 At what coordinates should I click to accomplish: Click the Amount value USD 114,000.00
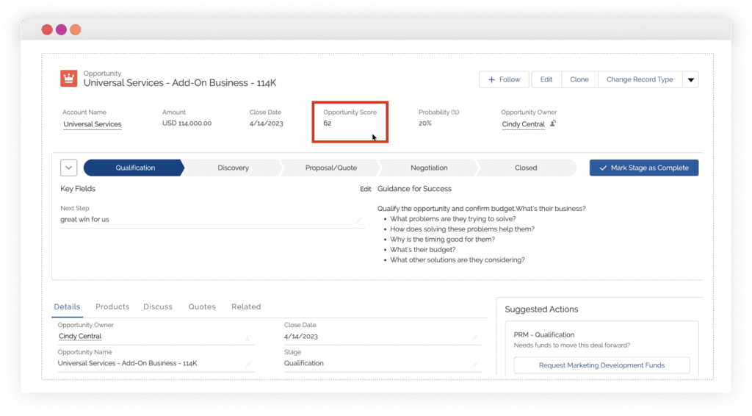(x=187, y=123)
